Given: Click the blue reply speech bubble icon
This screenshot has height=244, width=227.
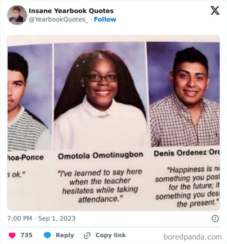Looking at the screenshot, I should pyautogui.click(x=48, y=235).
